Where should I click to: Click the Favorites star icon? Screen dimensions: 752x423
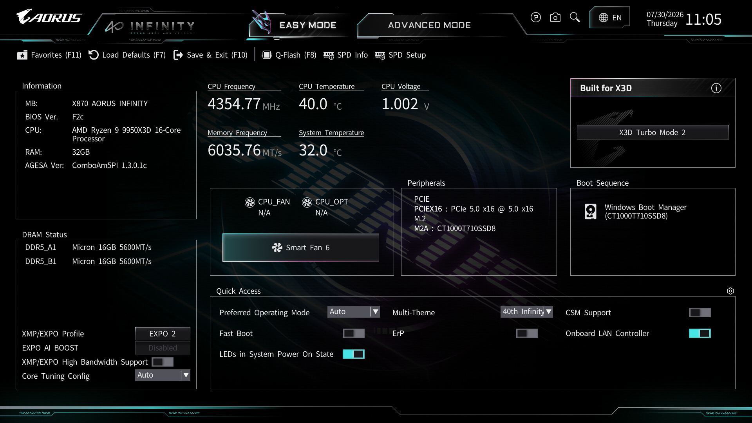22,55
